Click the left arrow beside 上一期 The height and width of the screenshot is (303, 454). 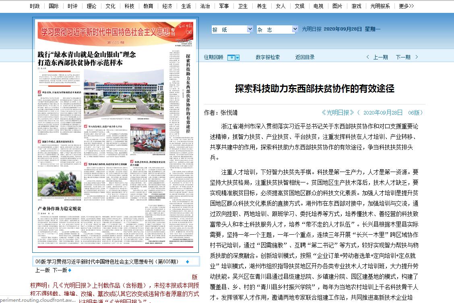pos(367,57)
